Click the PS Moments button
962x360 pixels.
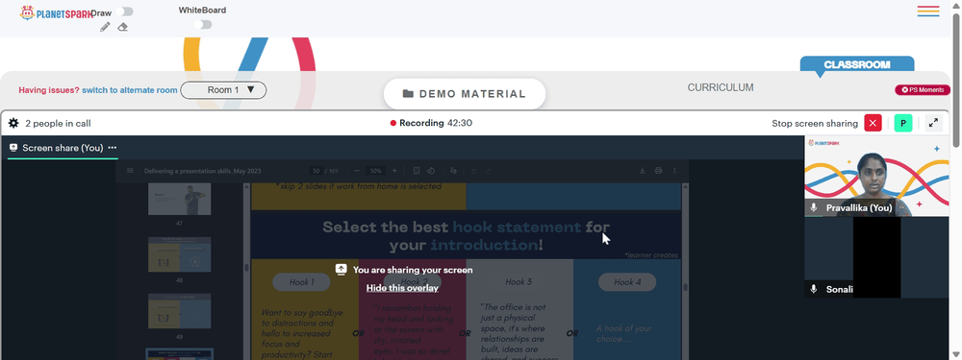[923, 90]
